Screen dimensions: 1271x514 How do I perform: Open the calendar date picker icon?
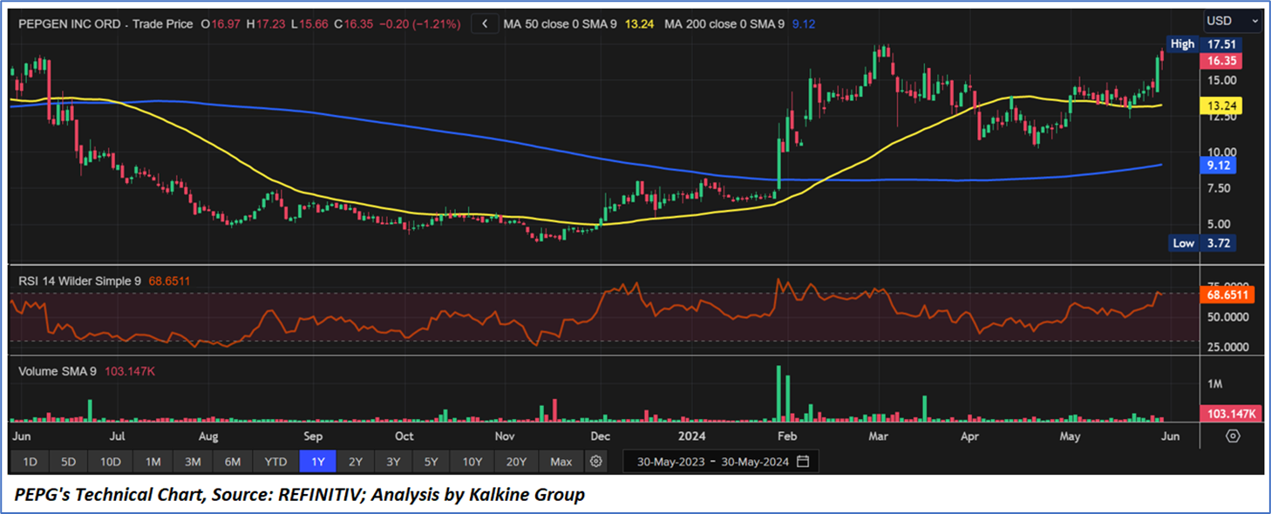(803, 461)
